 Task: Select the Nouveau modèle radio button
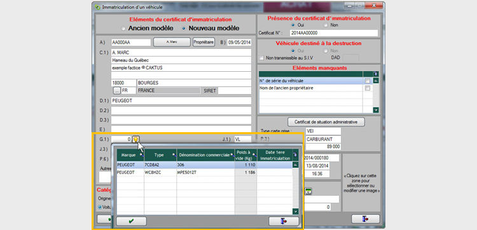tap(184, 29)
